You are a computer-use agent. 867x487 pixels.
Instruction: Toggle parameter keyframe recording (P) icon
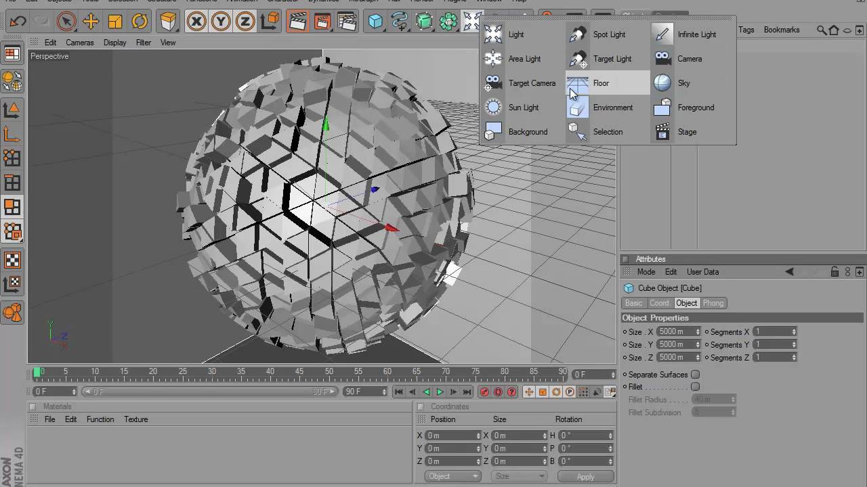tap(570, 392)
